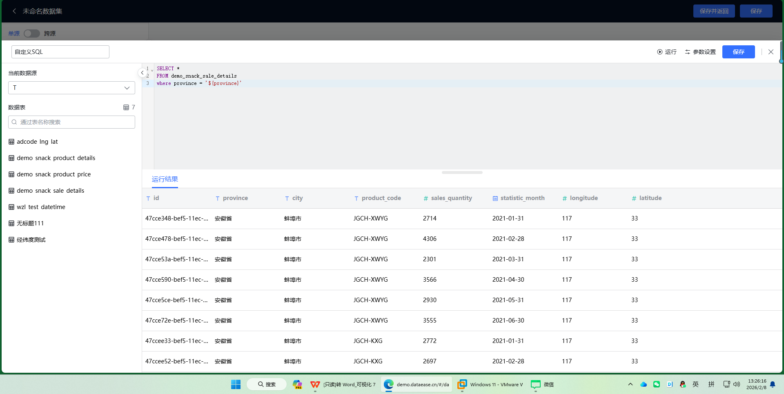The image size is (784, 394).
Task: Click the editor and results divider handle
Action: [462, 172]
